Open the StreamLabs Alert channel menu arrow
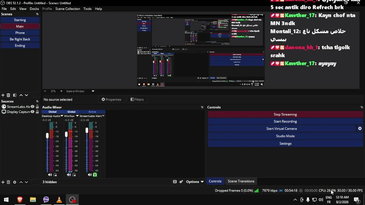Viewport: 365px width, 205px height. pyautogui.click(x=103, y=116)
